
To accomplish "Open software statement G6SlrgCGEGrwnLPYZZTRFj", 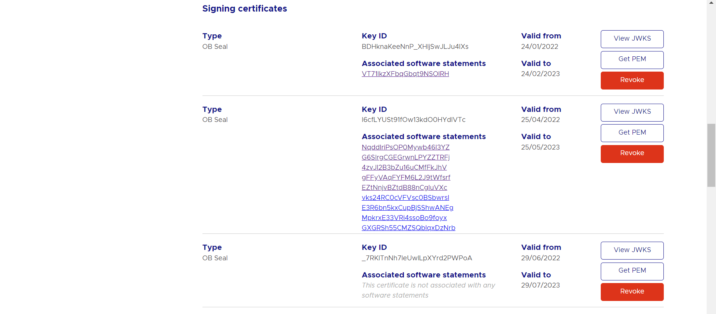I will pyautogui.click(x=405, y=157).
